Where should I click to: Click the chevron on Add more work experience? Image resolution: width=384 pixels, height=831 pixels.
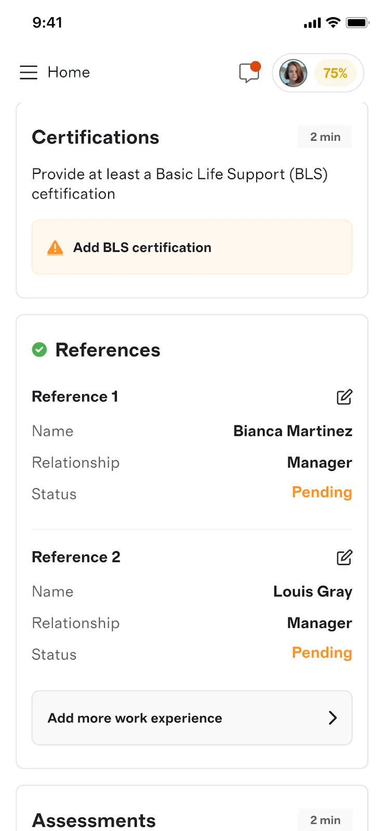pos(333,718)
